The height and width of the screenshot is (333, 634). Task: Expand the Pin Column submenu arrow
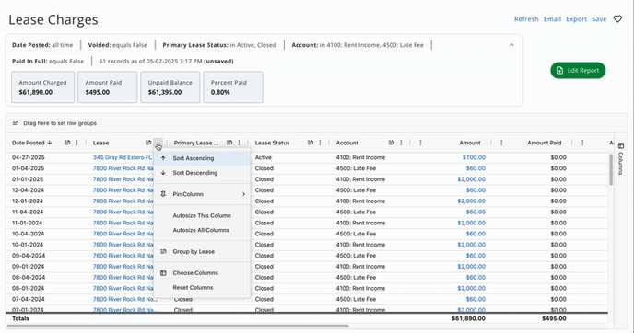pos(243,194)
